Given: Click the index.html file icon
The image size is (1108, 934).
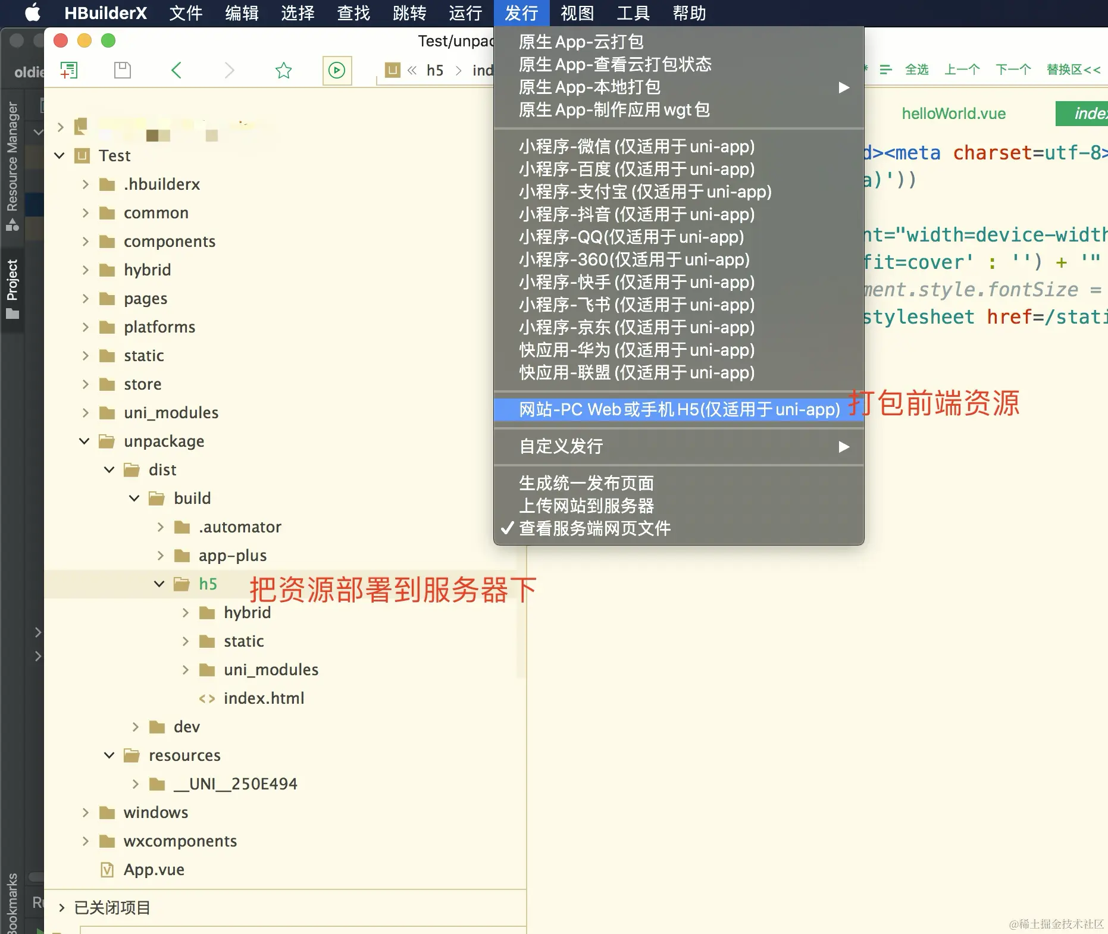Looking at the screenshot, I should (x=206, y=698).
